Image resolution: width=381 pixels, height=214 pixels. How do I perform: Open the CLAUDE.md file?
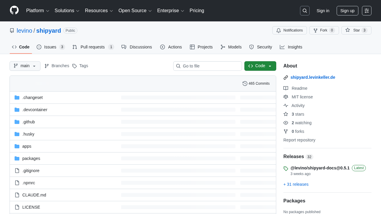coord(34,195)
